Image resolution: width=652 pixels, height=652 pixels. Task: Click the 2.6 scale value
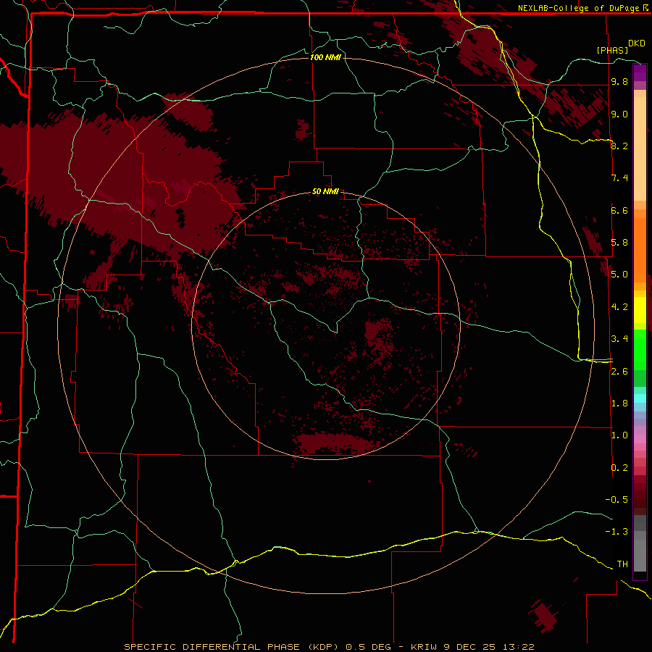click(619, 371)
